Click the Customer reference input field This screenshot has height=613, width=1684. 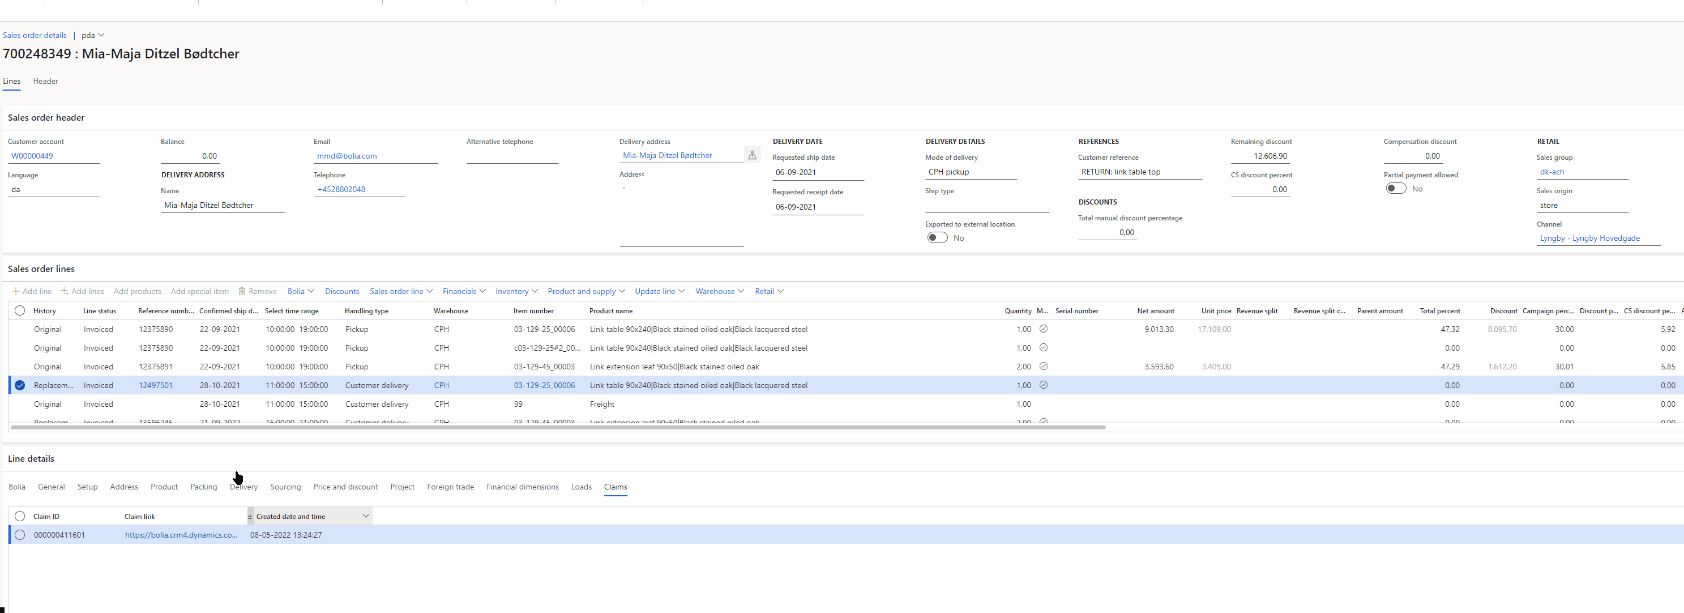1140,172
